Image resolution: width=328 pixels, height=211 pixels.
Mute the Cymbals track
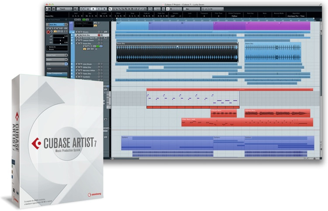pyautogui.click(x=77, y=77)
